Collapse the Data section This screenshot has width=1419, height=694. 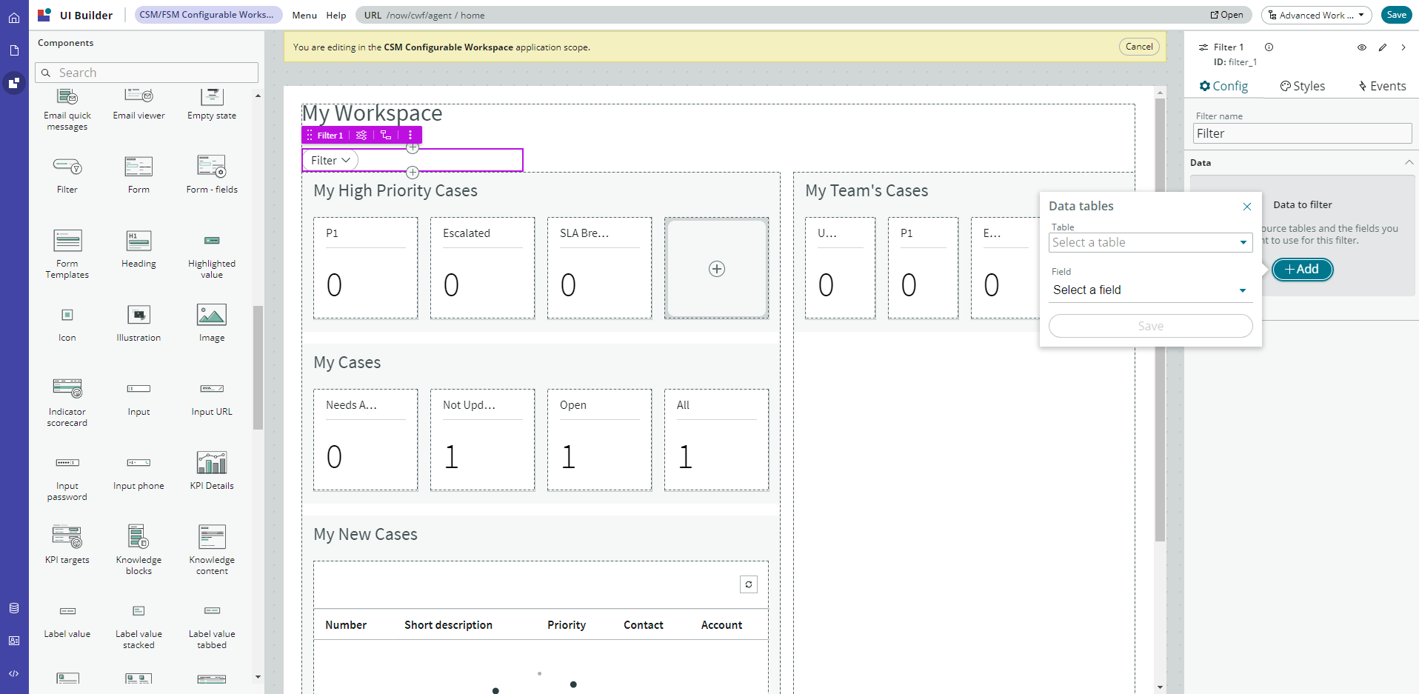(x=1408, y=163)
